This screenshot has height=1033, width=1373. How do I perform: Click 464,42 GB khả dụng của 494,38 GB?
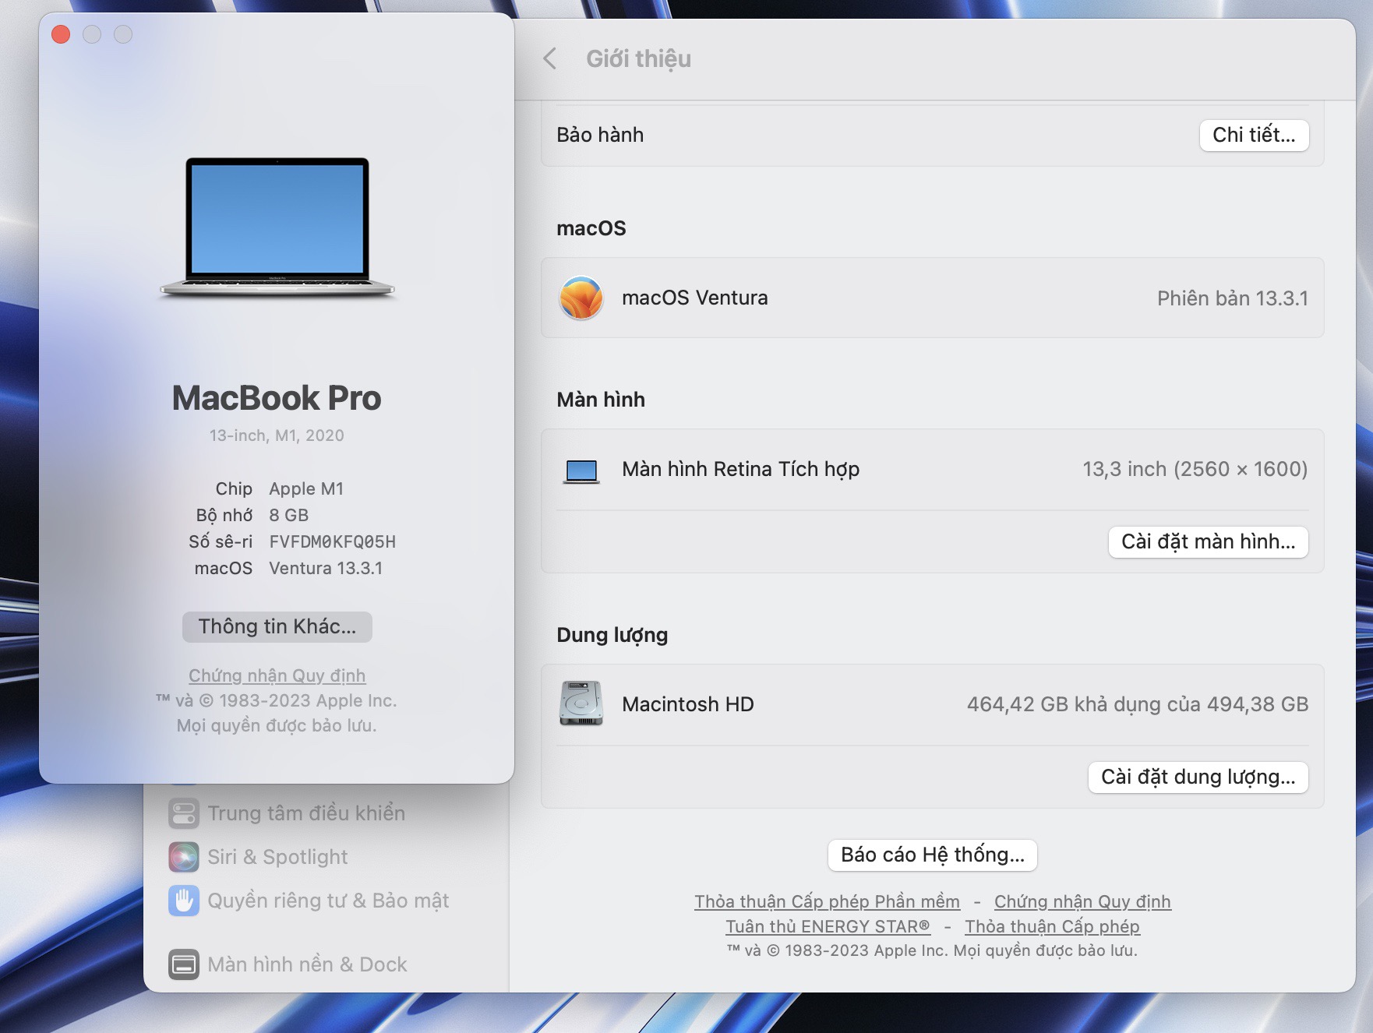point(1138,704)
